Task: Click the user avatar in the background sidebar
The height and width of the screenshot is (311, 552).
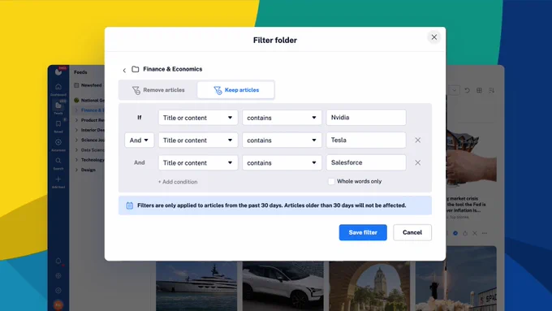Action: [58, 305]
